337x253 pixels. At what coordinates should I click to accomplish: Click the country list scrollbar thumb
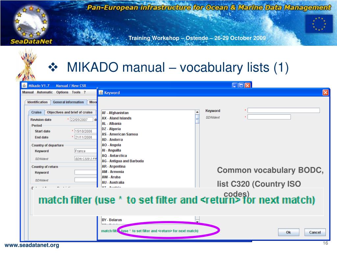click(197, 119)
